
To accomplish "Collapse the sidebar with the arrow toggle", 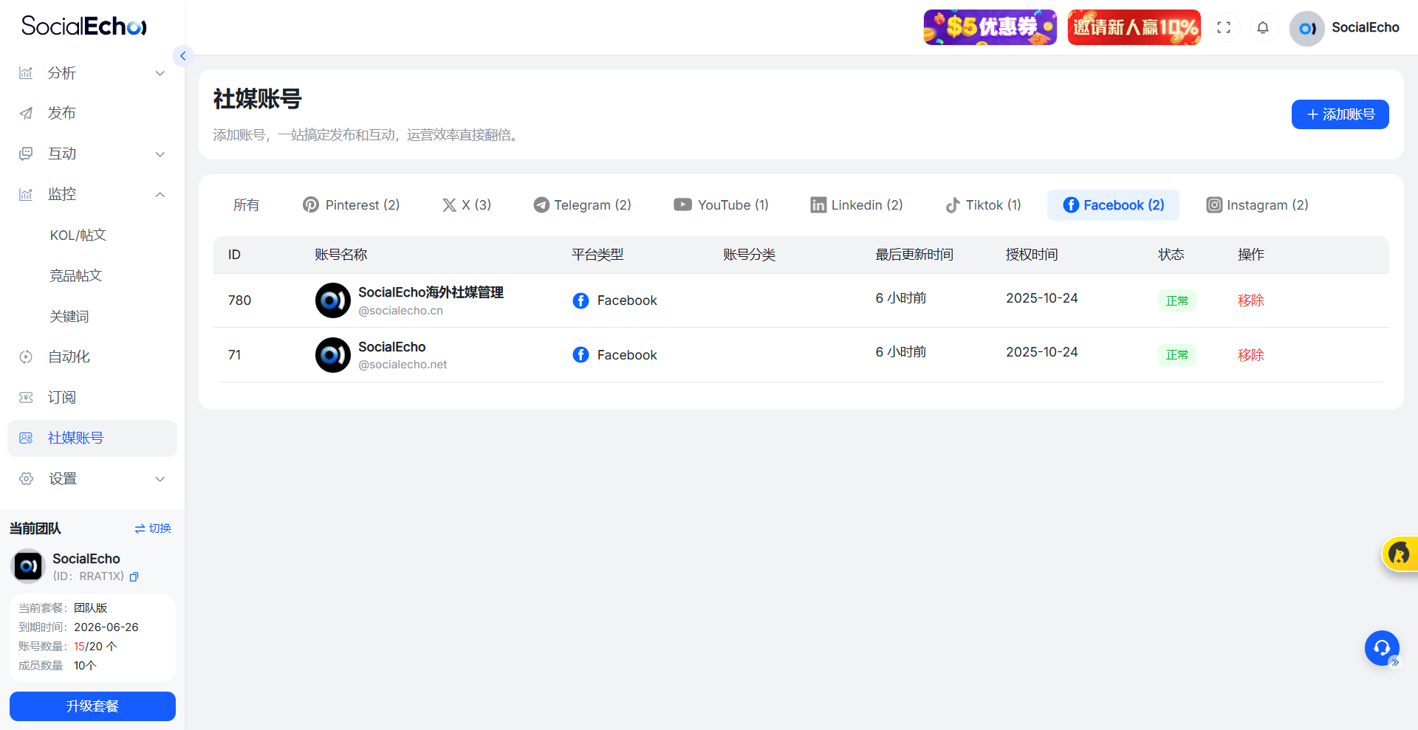I will click(x=182, y=56).
